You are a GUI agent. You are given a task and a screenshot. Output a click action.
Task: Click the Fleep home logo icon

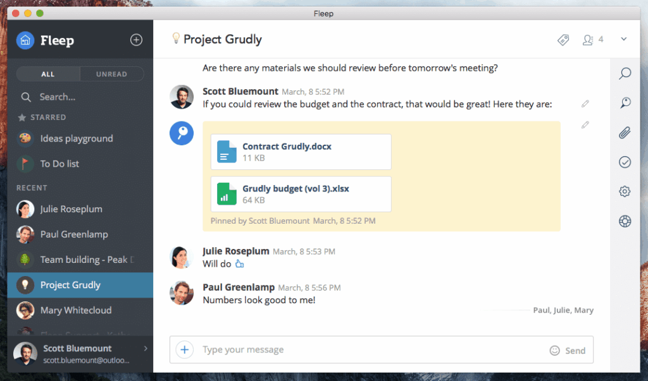(x=25, y=40)
